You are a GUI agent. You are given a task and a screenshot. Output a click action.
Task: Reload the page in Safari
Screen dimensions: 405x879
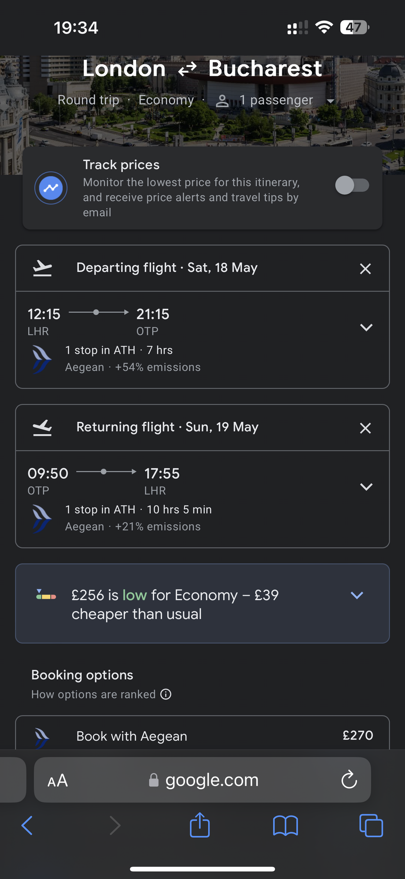tap(349, 780)
